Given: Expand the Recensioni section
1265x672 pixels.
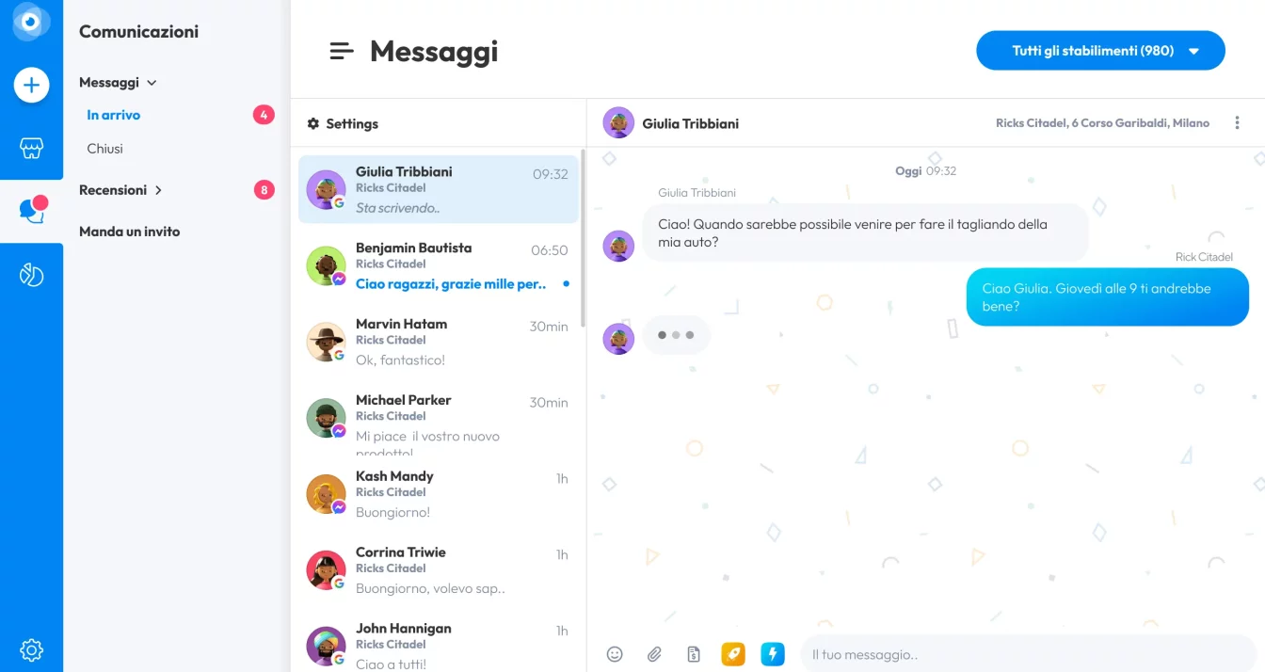Looking at the screenshot, I should [x=158, y=190].
